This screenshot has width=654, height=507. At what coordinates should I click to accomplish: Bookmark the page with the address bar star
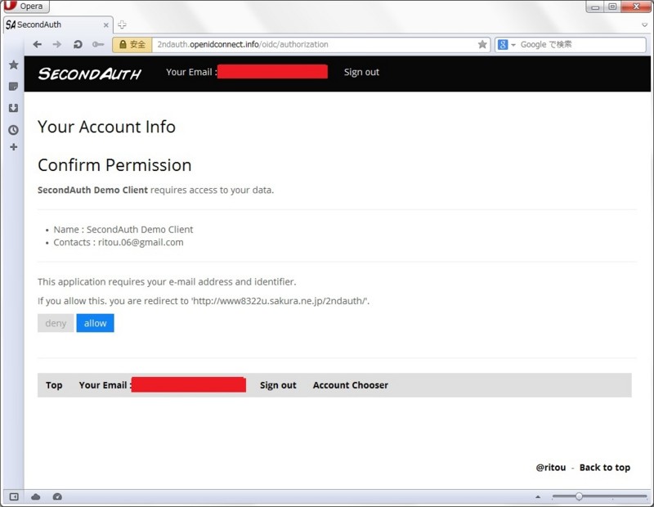tap(482, 44)
